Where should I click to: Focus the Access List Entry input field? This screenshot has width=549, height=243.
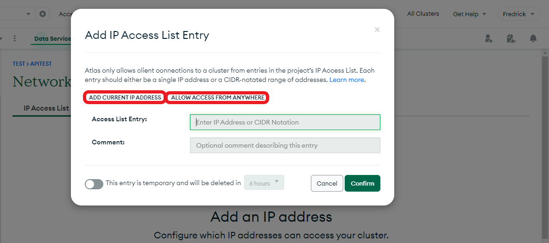(285, 122)
